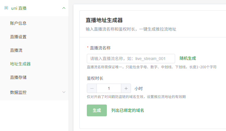Increase 鉴权时长 with the plus icon

tap(126, 88)
